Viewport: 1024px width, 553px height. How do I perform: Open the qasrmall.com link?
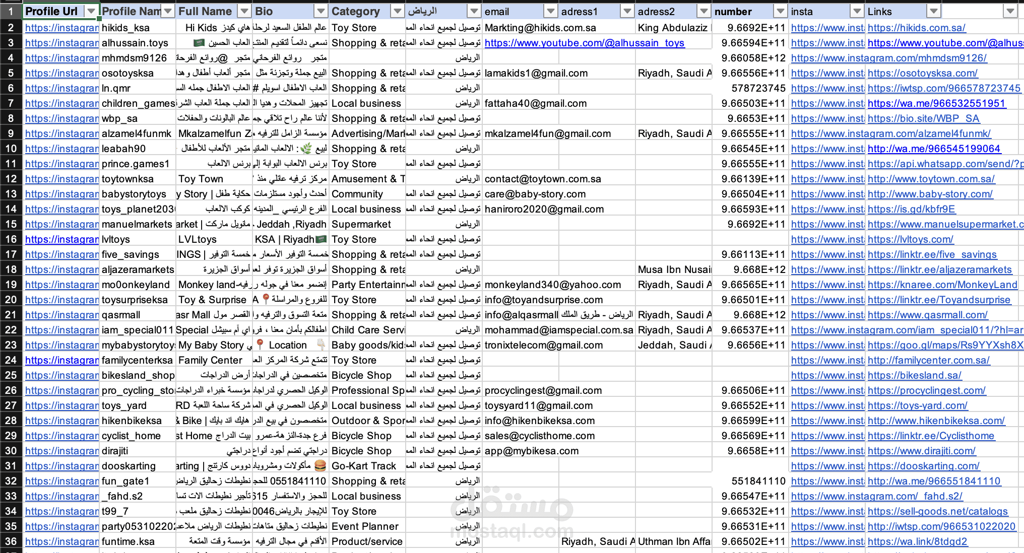click(928, 315)
